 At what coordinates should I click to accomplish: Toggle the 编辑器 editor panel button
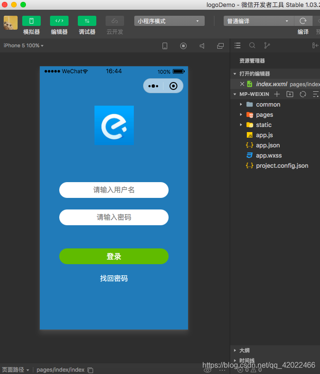(x=59, y=21)
